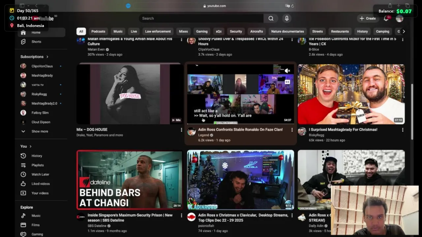Open I Surprised Mashtagbrady thumbnail

click(351, 94)
